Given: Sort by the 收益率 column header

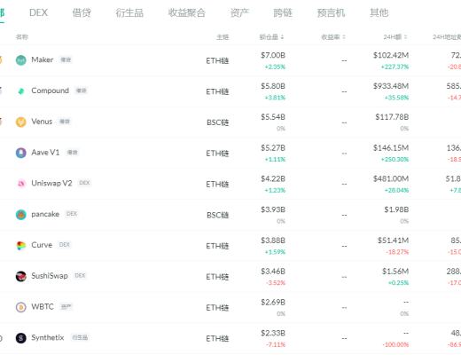Looking at the screenshot, I should 333,37.
